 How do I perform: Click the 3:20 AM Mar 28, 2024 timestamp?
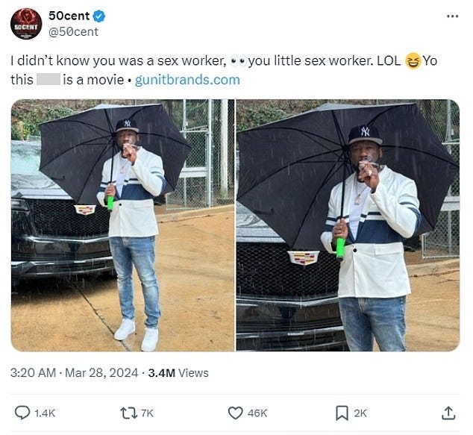pyautogui.click(x=74, y=373)
